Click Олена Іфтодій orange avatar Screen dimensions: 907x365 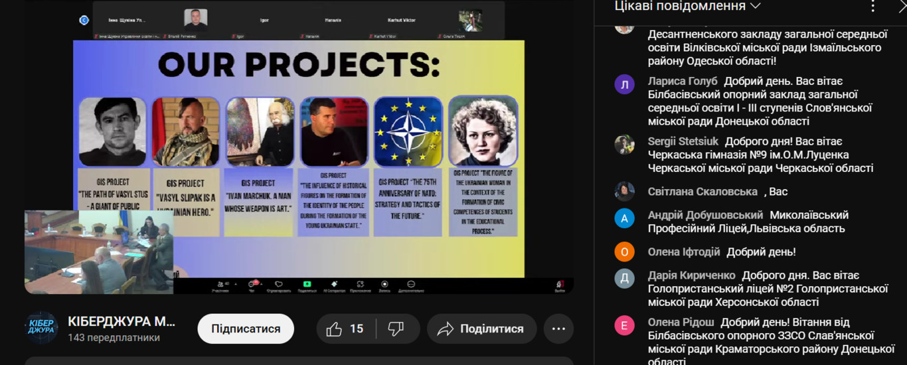(x=624, y=252)
